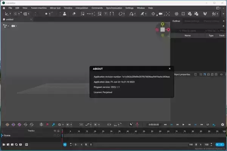Screen dimensions: 227x151
Task: Click the running figure icon in toolbar
Action: pos(142,14)
